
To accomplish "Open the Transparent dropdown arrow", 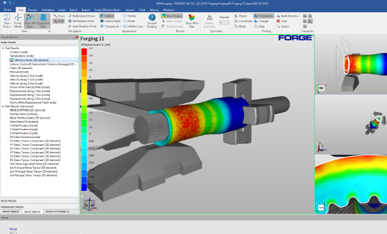I will click(120, 26).
